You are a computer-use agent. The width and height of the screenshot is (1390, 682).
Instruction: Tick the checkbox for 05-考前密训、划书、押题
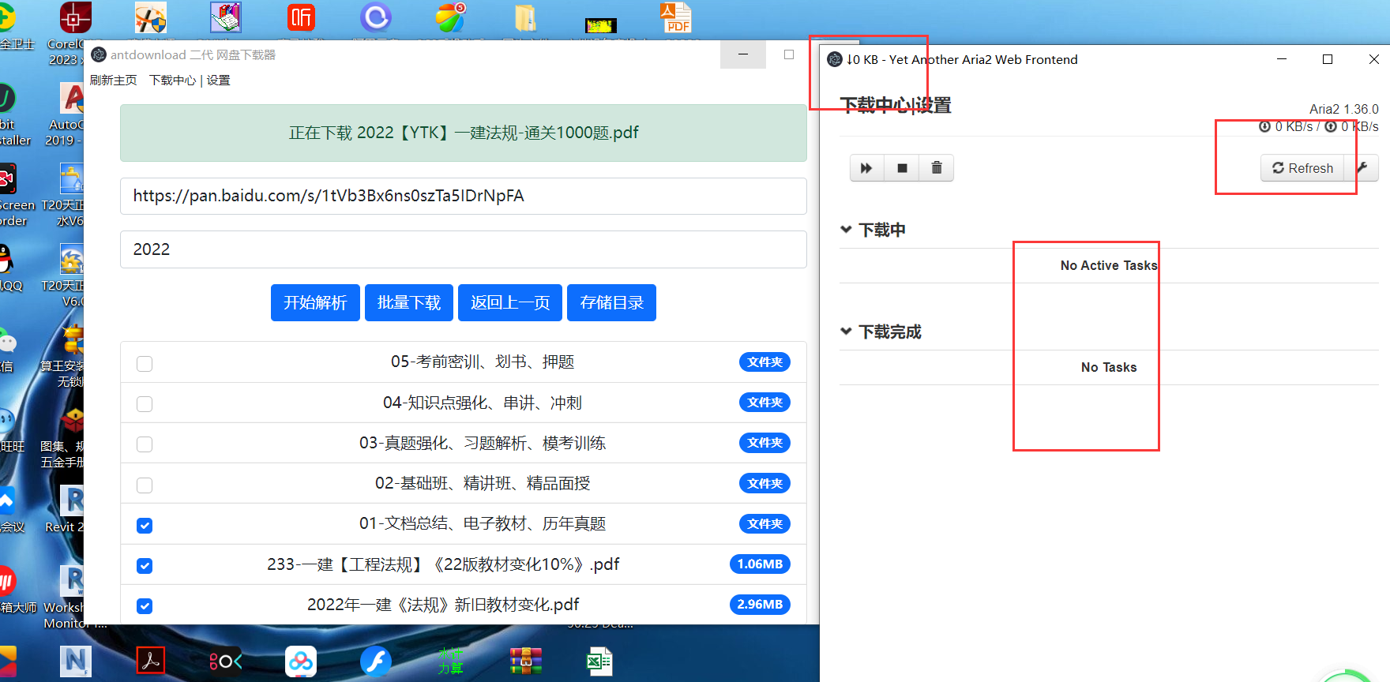(145, 363)
